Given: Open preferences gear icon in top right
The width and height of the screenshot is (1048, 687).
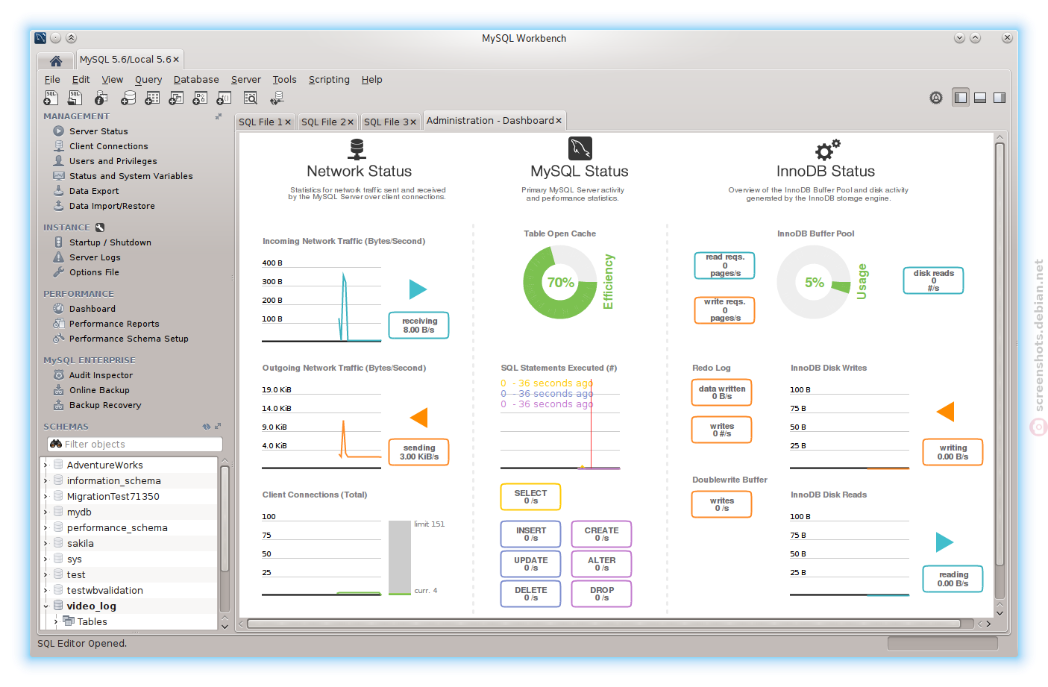Looking at the screenshot, I should point(936,98).
